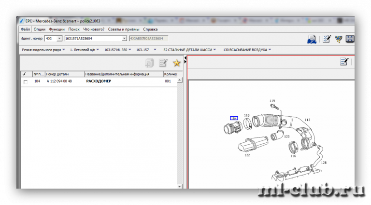
Task: Toggle the full screen view icon
Action: tap(350, 39)
